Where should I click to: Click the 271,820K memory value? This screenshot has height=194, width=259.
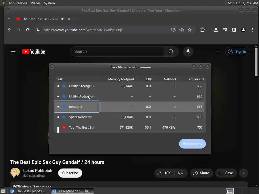click(126, 127)
